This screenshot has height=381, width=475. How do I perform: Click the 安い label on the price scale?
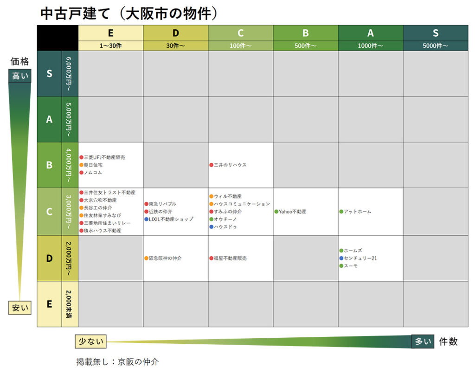pos(20,307)
